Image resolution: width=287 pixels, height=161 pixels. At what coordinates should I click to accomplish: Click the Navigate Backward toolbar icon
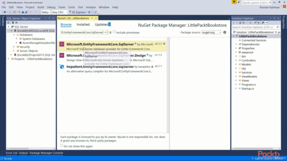(x=5, y=12)
